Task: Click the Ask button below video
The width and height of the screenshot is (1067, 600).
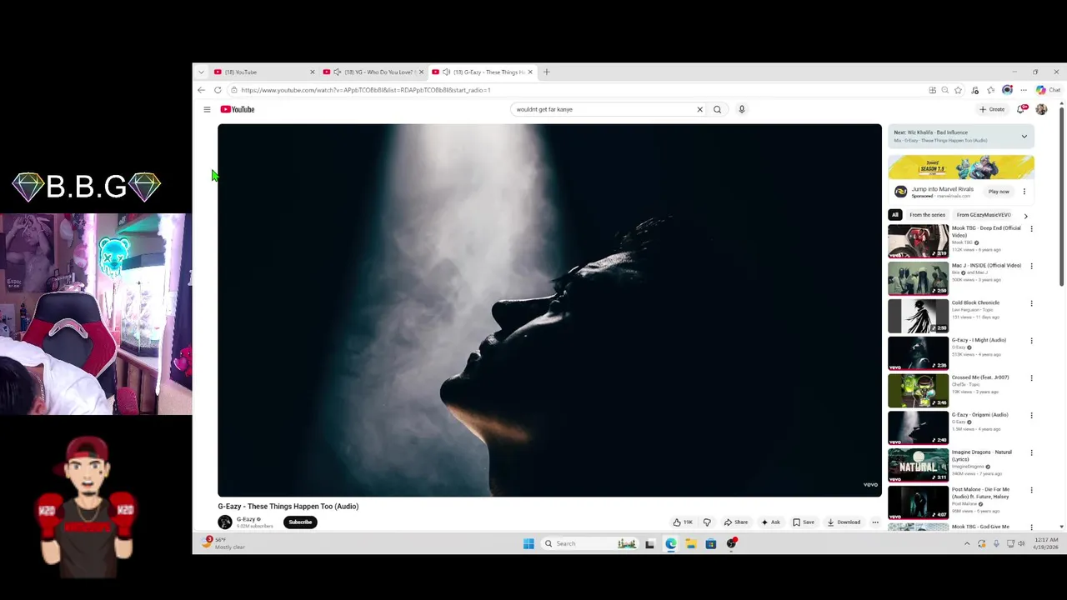Action: (770, 522)
